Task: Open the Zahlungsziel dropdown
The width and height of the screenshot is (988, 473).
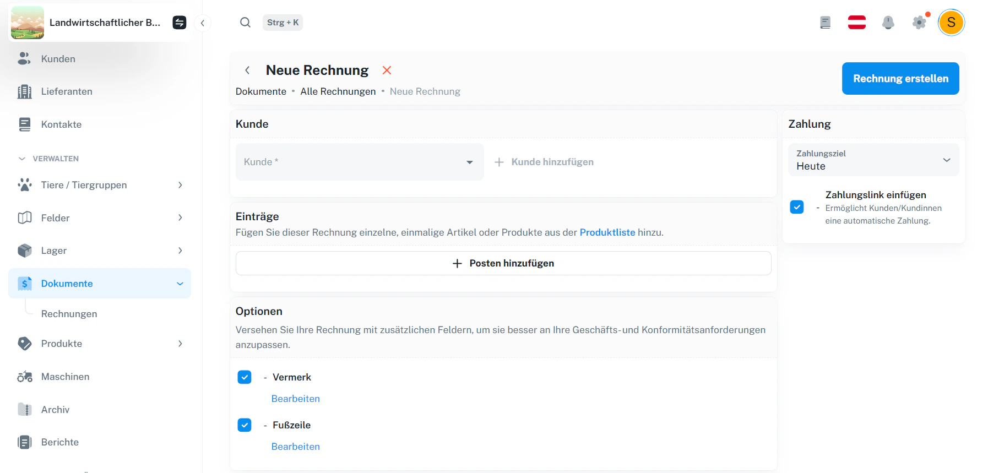Action: click(873, 160)
